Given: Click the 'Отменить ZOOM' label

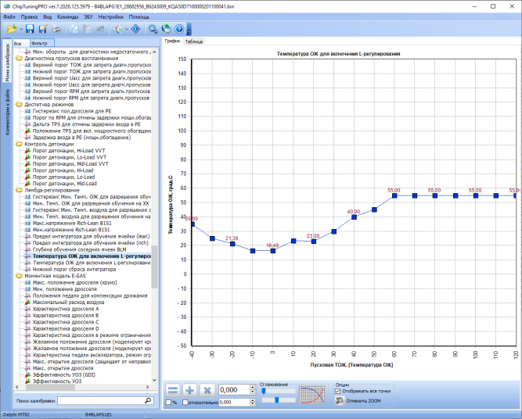Looking at the screenshot, I should [x=364, y=401].
